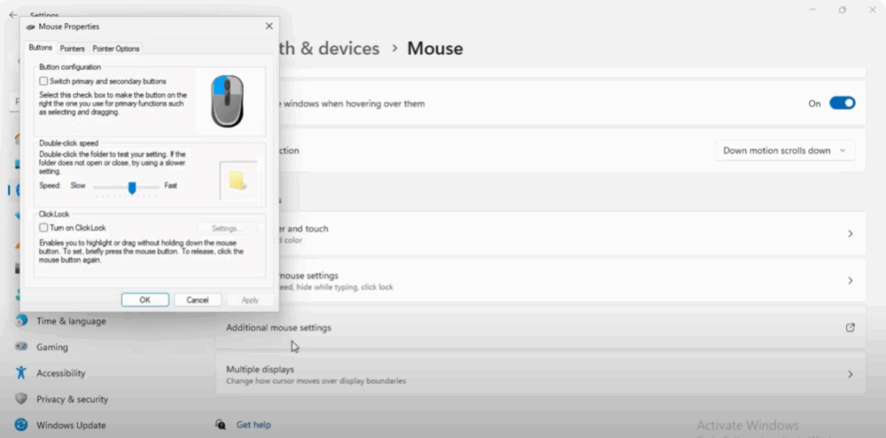Click the Get help link
This screenshot has height=438, width=886.
pyautogui.click(x=254, y=424)
